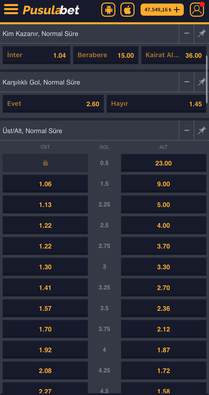This screenshot has width=209, height=395.
Task: Pin the Kim Kazanır market
Action: 201,33
